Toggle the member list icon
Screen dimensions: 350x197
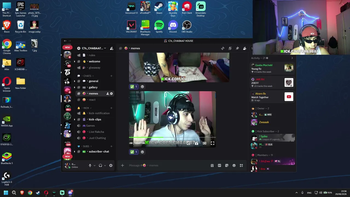[244, 48]
